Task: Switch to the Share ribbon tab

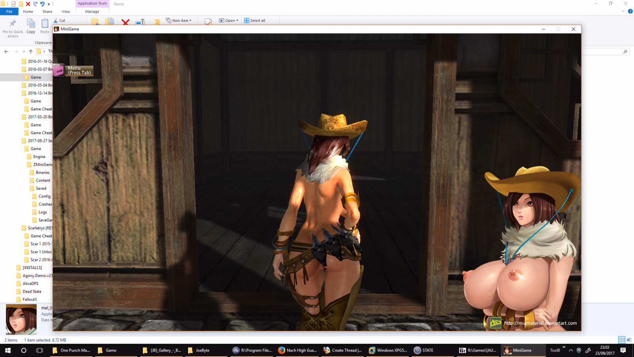Action: (x=47, y=12)
